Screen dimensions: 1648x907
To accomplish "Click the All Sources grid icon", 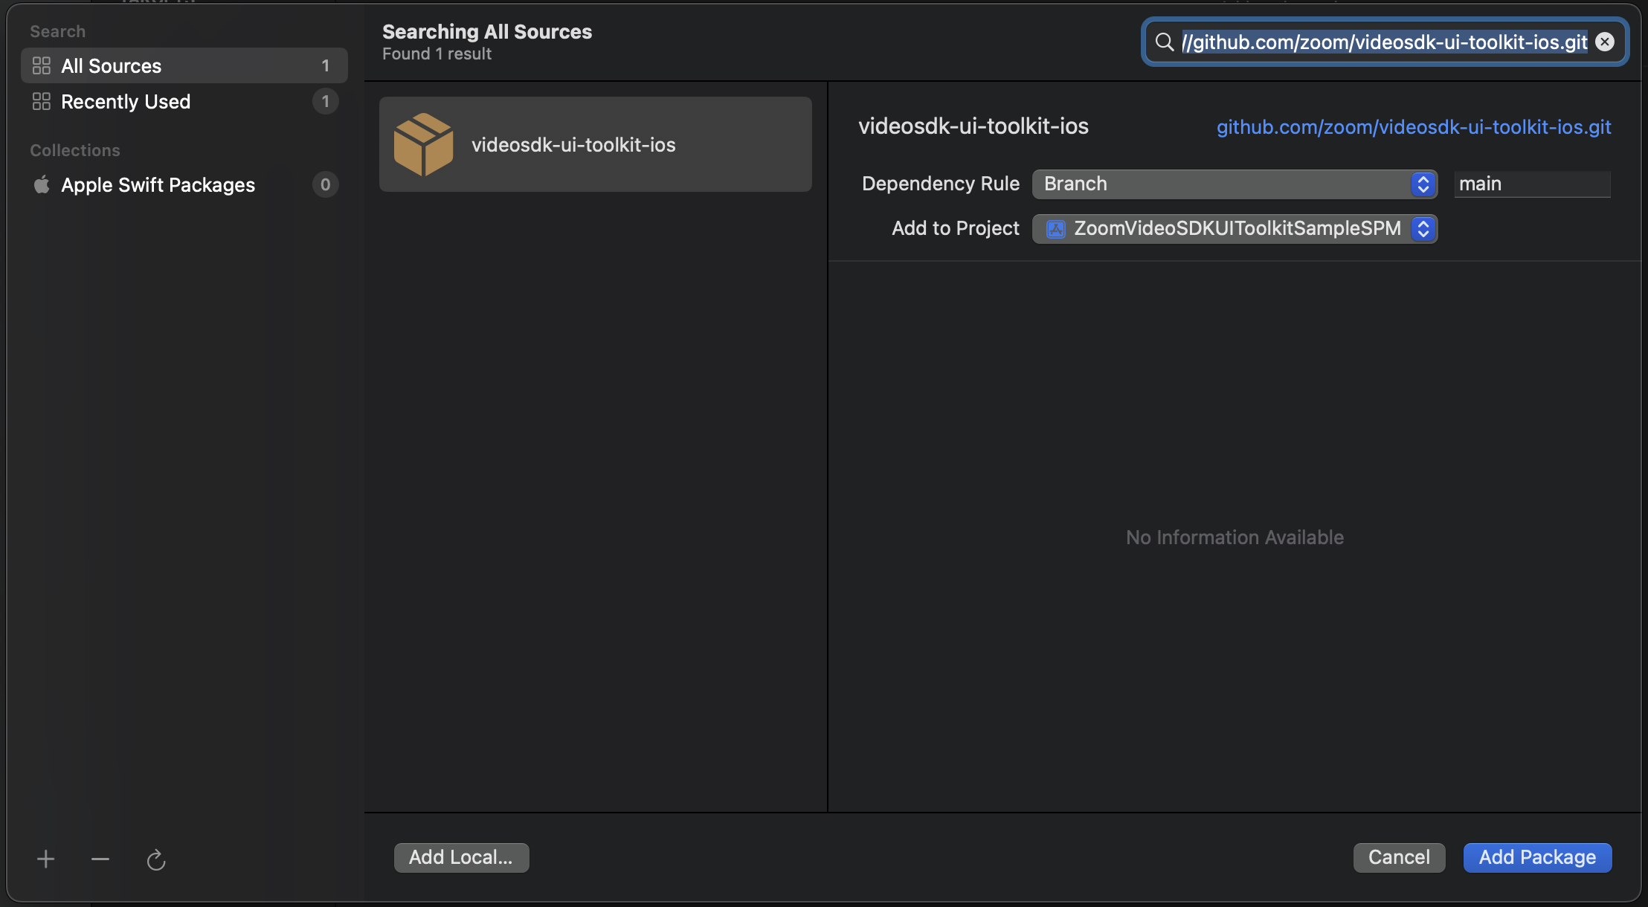I will [42, 65].
